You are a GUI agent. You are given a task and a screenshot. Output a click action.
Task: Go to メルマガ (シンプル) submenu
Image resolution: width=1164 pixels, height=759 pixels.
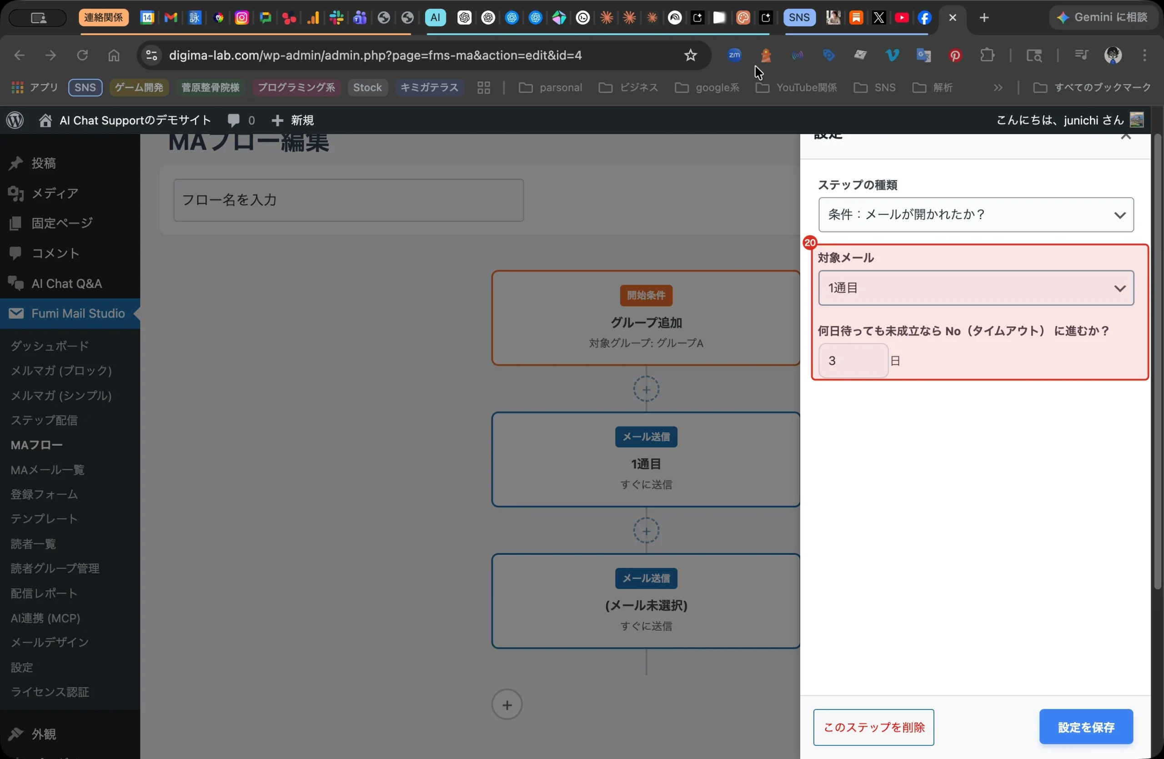(x=61, y=396)
